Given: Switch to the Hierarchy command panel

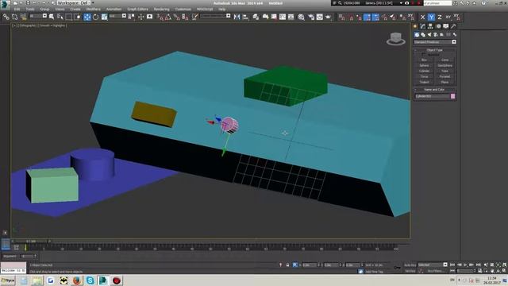Looking at the screenshot, I should coord(430,26).
